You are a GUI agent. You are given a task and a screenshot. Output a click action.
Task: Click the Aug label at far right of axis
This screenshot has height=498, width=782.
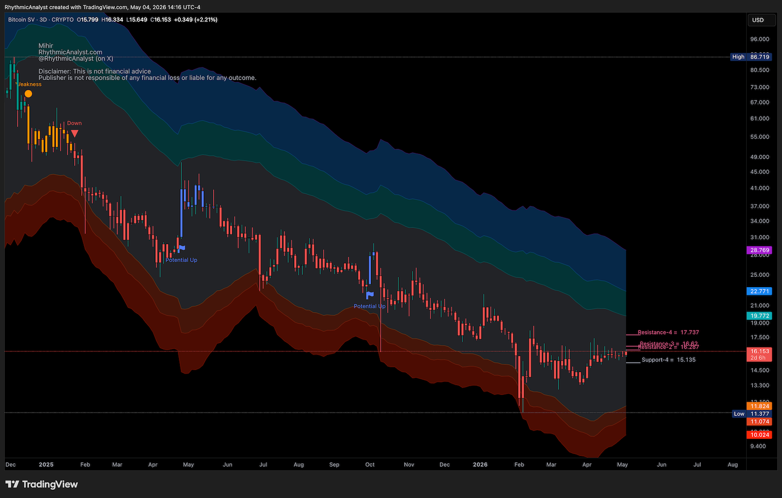click(x=733, y=465)
